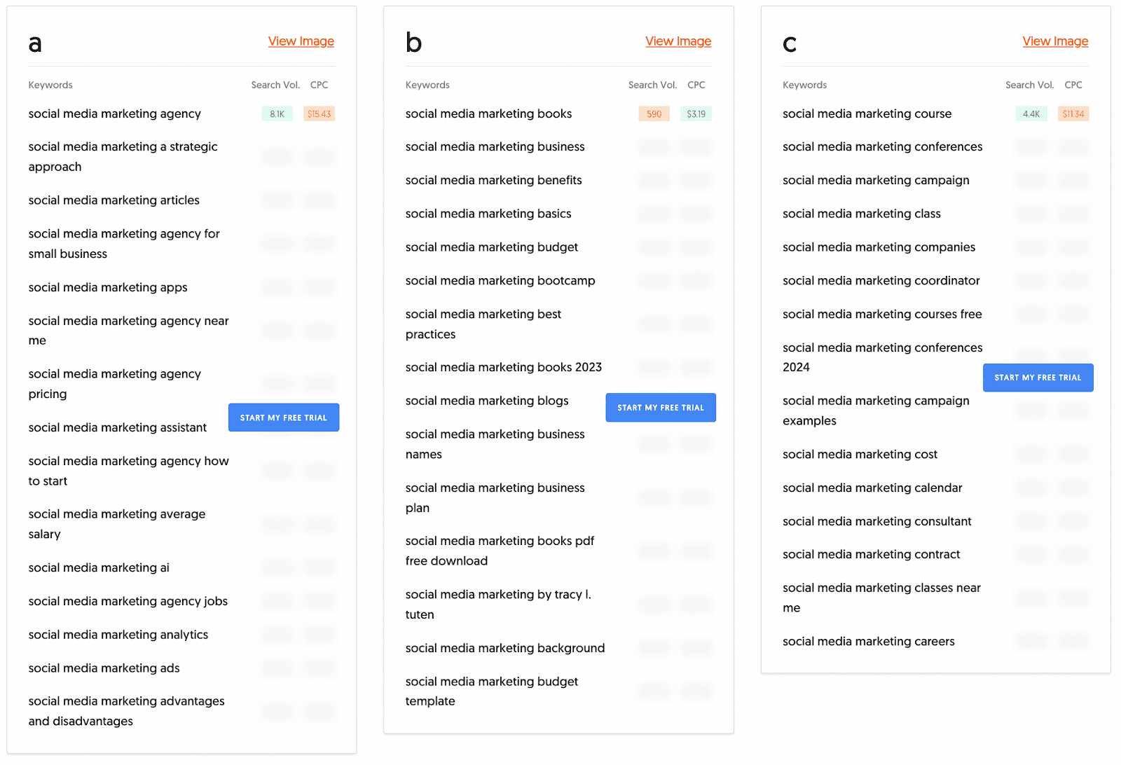Select the $15.43 CPC badge
Viewport: 1121px width, 765px height.
(319, 113)
